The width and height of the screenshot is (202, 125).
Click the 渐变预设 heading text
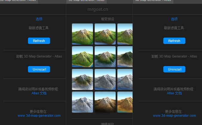108,19
